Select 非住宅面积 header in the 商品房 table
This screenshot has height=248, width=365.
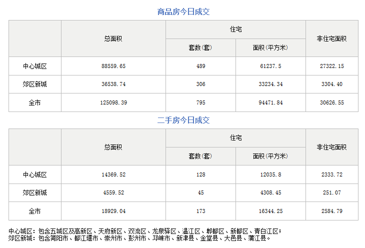331,38
